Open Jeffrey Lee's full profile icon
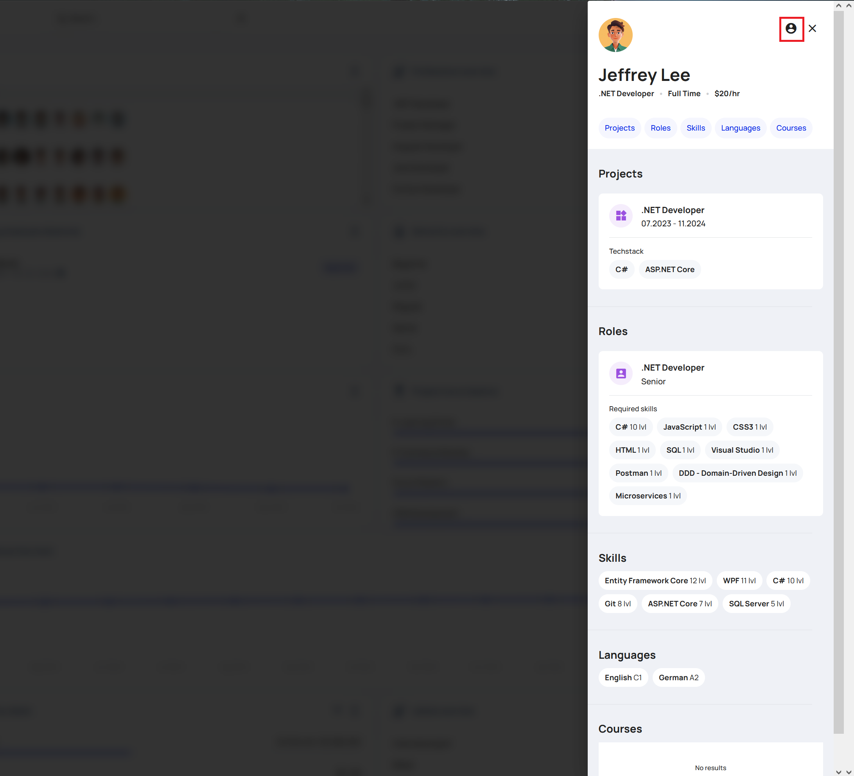The image size is (854, 776). pyautogui.click(x=791, y=29)
